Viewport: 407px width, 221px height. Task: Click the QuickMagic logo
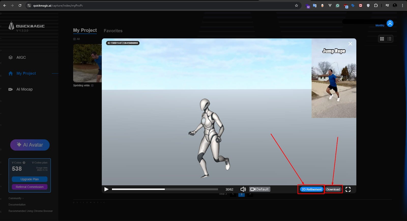[x=26, y=26]
